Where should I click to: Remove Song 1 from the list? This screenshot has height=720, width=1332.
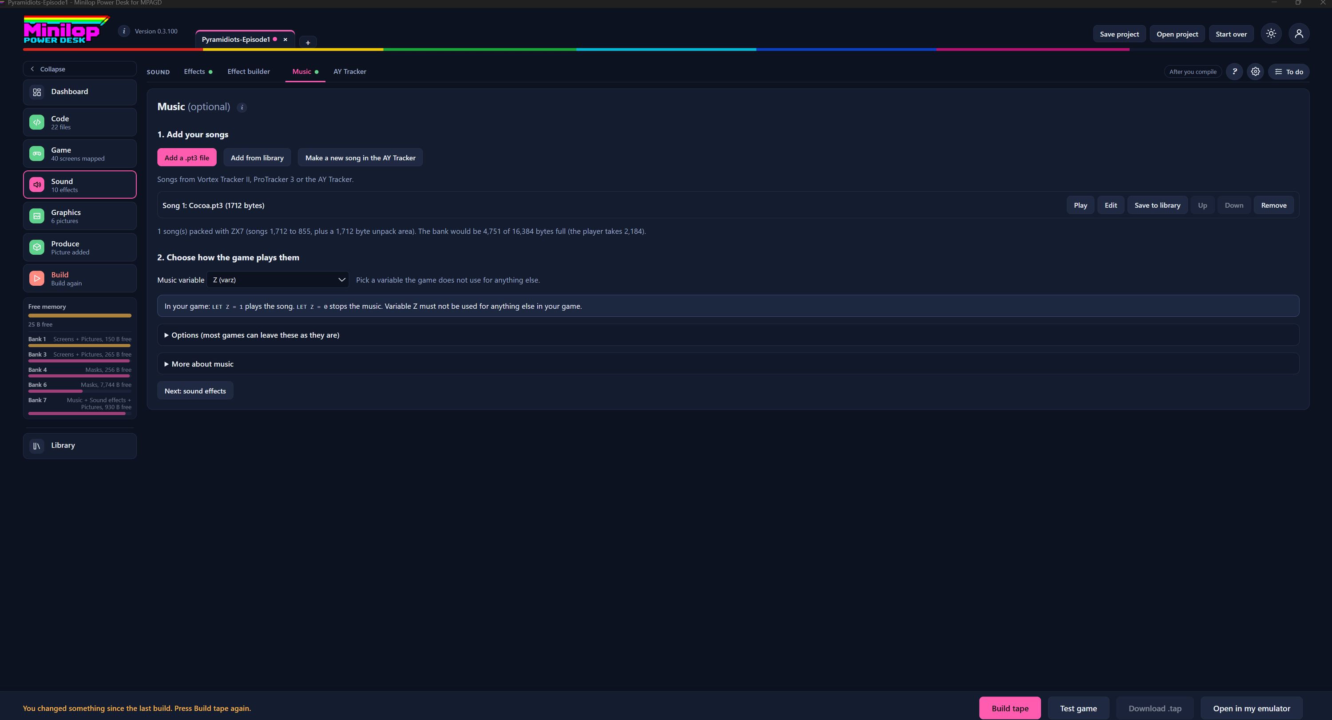(1273, 205)
